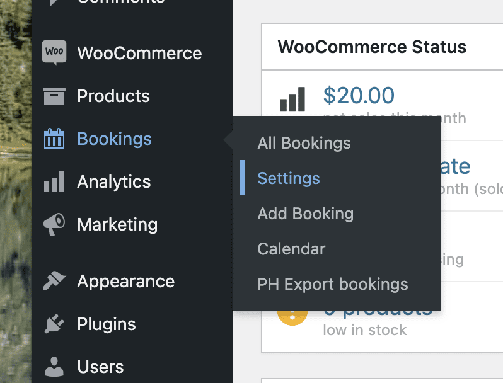Screen dimensions: 503x383
Task: Open All Bookings from the submenu
Action: coord(304,143)
